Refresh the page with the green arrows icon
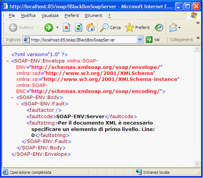The width and height of the screenshot is (203, 178). [79, 27]
